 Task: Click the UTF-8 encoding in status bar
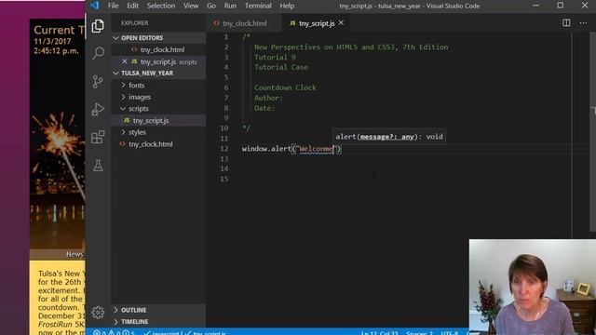tap(449, 333)
